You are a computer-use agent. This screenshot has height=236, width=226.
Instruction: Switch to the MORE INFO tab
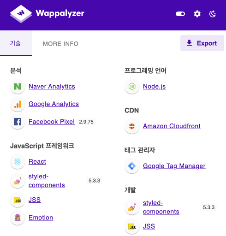tap(60, 44)
